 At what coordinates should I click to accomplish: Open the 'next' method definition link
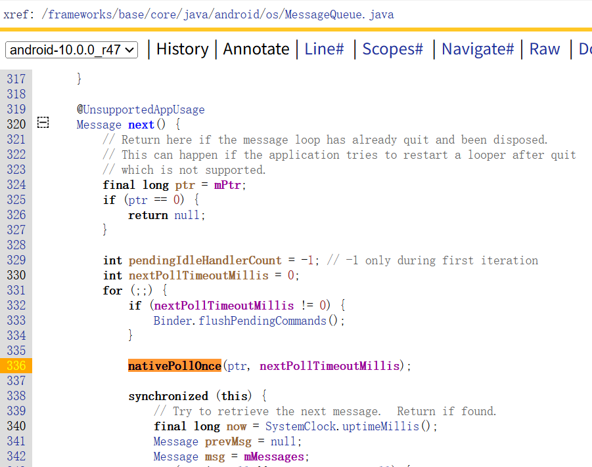141,125
